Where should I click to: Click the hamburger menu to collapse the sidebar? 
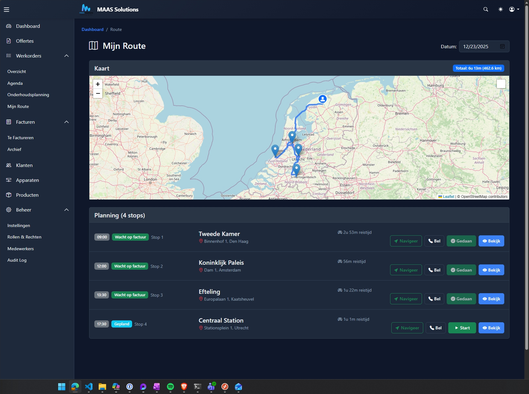[x=6, y=9]
